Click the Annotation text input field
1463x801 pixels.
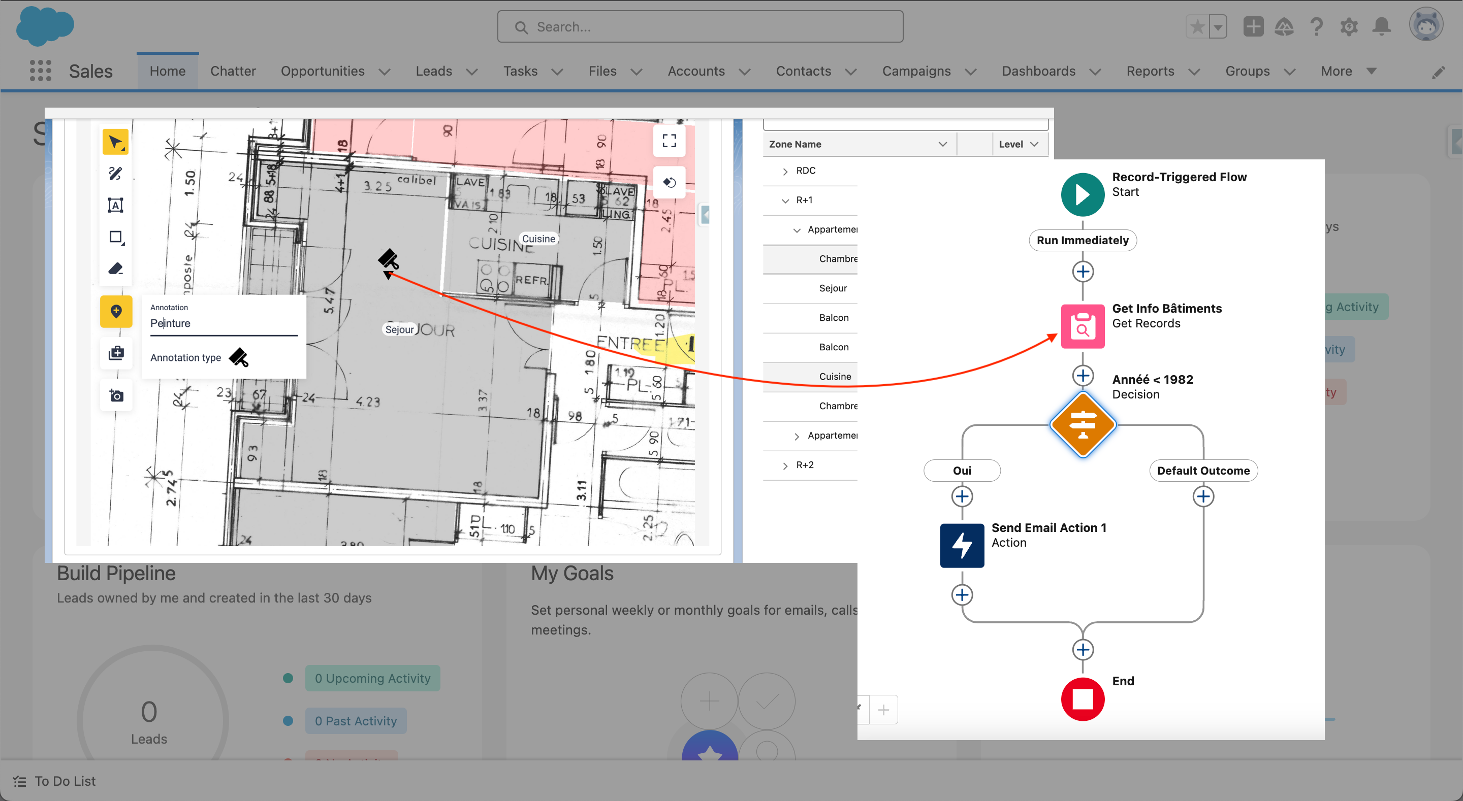pos(223,323)
